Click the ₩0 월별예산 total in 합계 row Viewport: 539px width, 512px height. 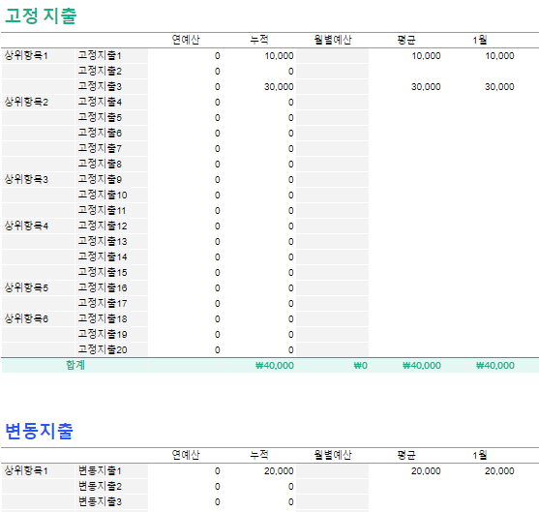click(361, 366)
